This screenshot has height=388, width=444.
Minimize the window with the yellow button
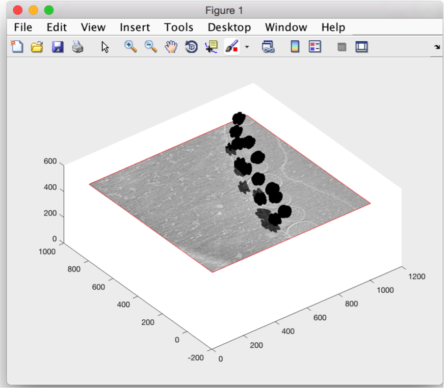[x=34, y=10]
